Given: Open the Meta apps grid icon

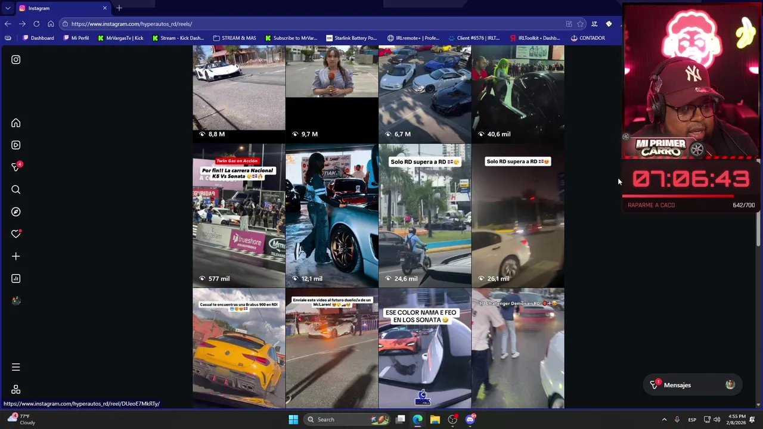Looking at the screenshot, I should coord(16,389).
